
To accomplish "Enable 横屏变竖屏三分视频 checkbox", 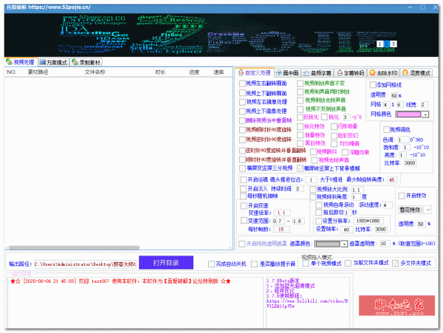I will [242, 168].
